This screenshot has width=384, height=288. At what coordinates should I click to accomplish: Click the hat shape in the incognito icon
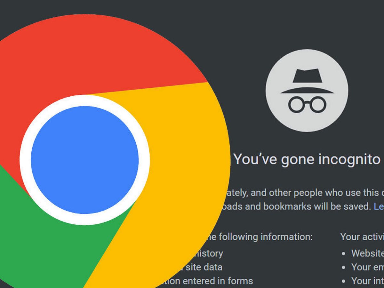(x=307, y=82)
